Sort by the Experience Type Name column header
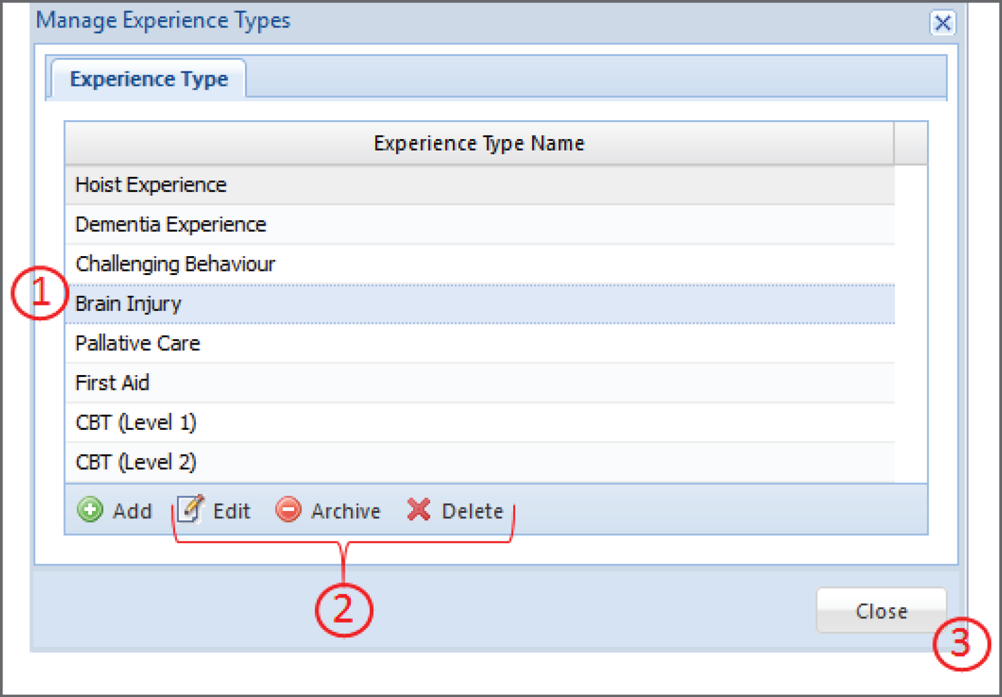The image size is (1002, 697). coord(479,143)
